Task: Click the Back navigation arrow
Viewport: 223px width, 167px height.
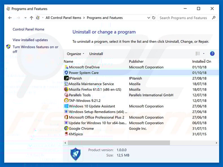Action: pyautogui.click(x=10, y=18)
